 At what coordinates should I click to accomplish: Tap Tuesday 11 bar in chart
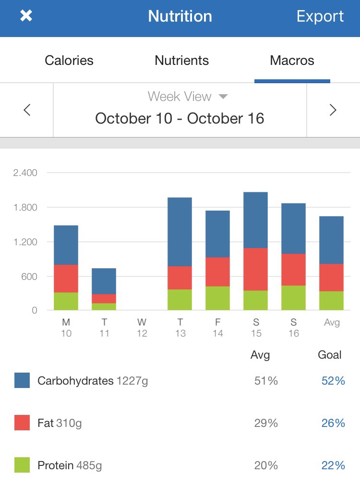[x=104, y=289]
